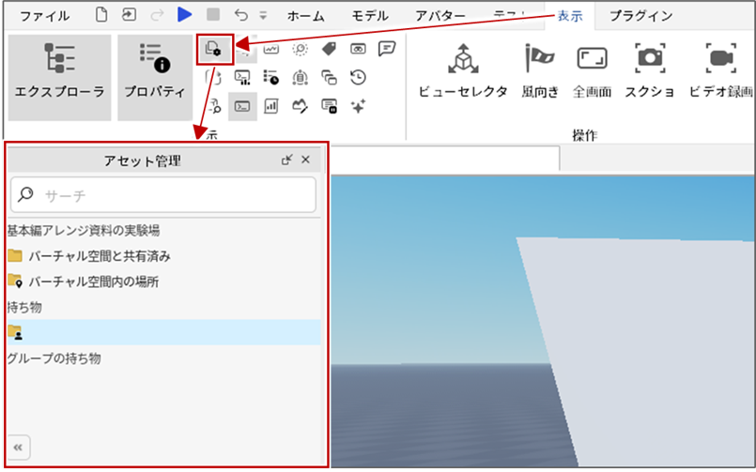Take a screenshot with スクショ
Viewport: 756px width, 472px height.
pyautogui.click(x=650, y=71)
